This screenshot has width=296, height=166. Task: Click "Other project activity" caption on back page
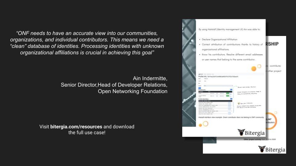[x=260, y=140]
